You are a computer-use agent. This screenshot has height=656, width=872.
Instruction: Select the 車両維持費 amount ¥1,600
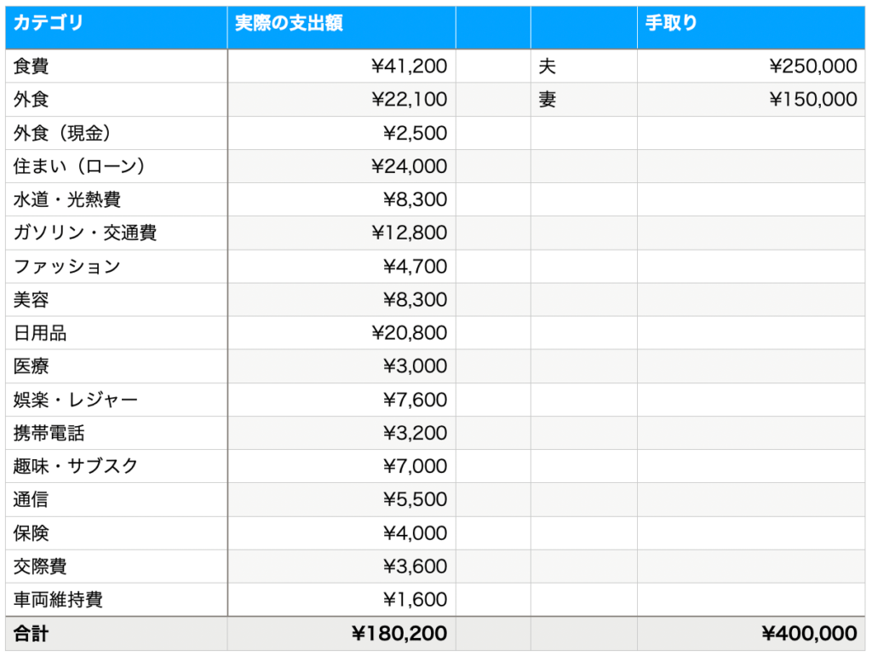[341, 599]
